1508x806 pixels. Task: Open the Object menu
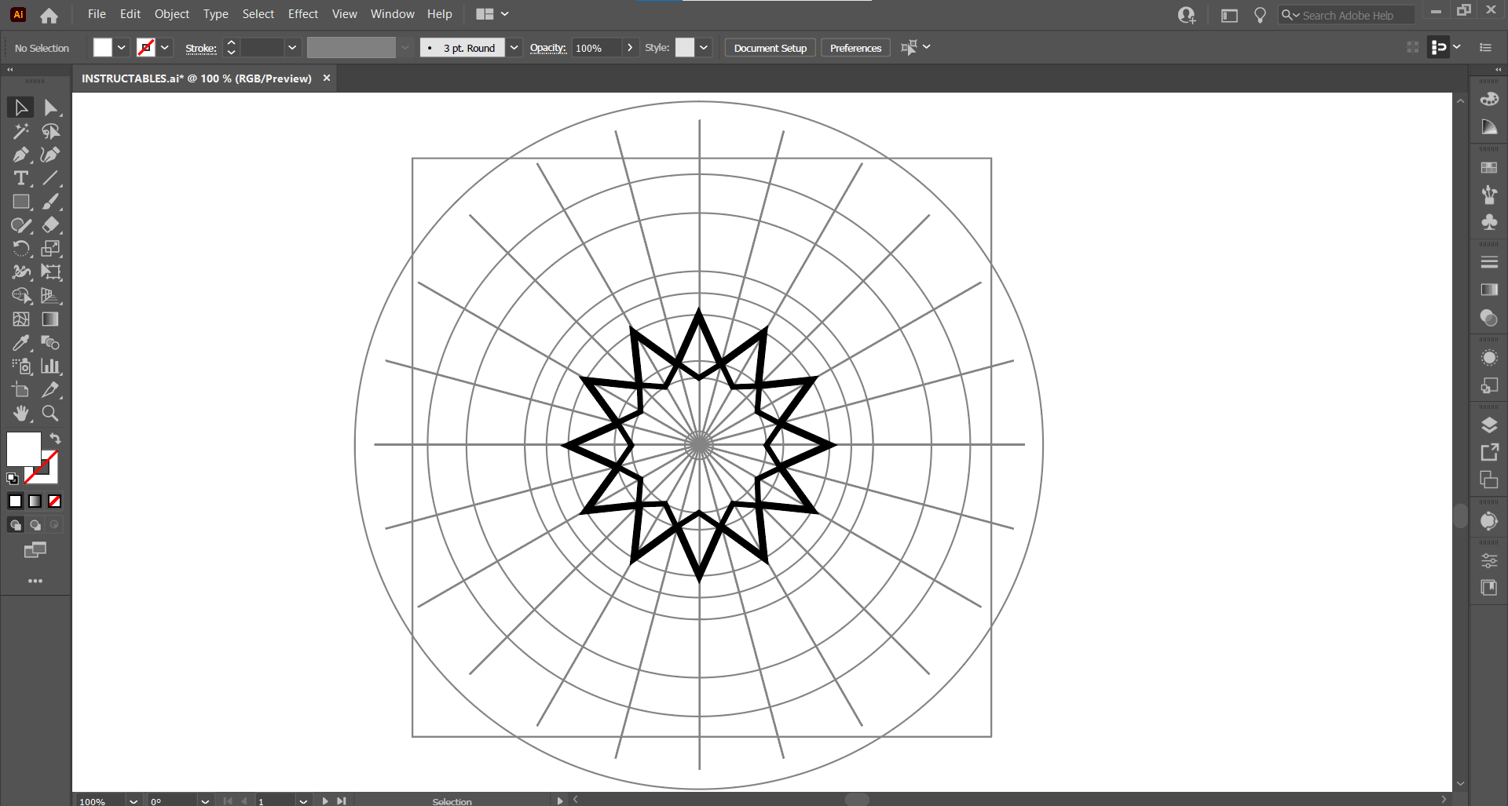pyautogui.click(x=171, y=14)
